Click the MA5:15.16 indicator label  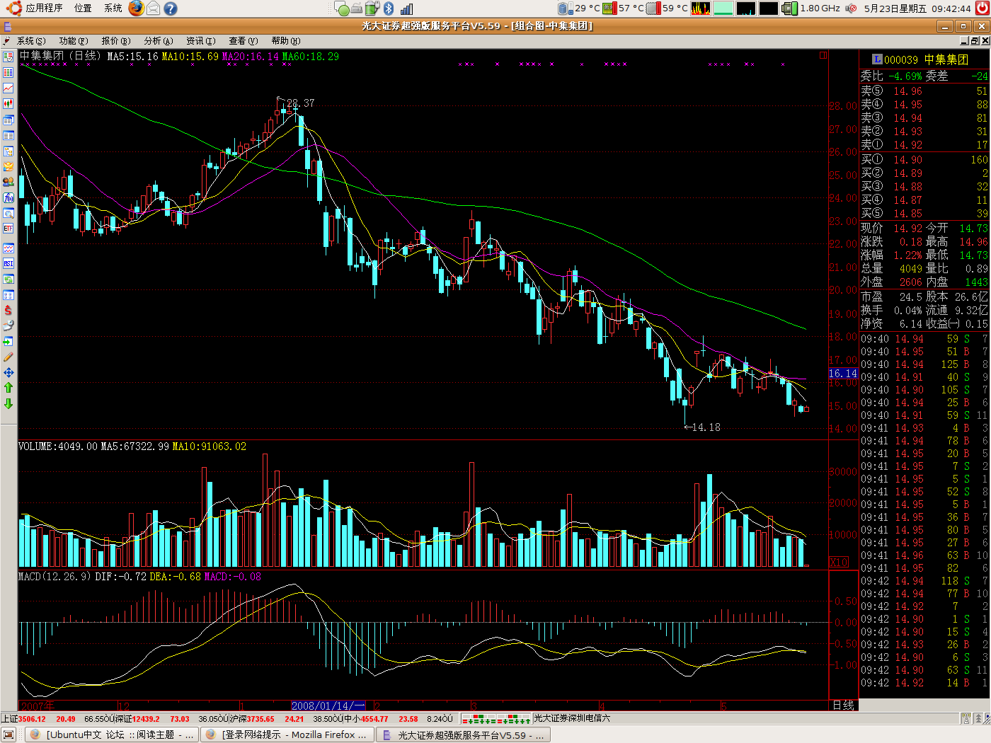click(132, 57)
